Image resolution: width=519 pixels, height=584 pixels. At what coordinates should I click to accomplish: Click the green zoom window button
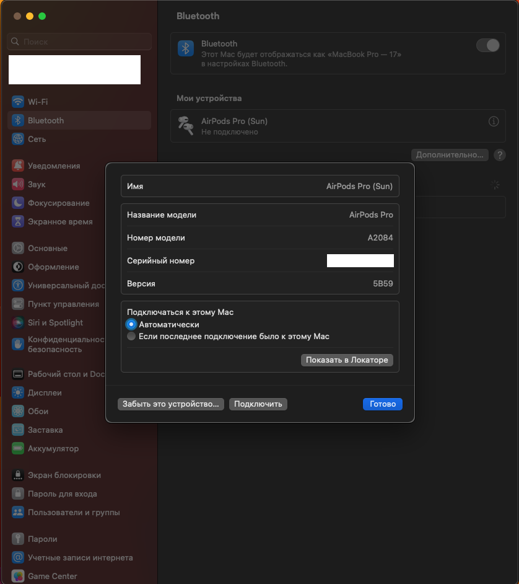[x=42, y=16]
